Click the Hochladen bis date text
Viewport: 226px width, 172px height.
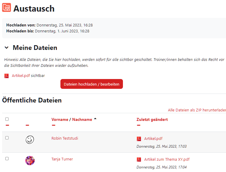click(x=62, y=31)
